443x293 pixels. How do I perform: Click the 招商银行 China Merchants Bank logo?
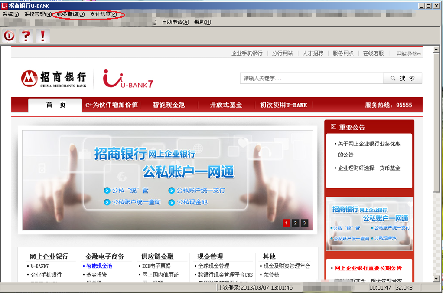(x=54, y=79)
